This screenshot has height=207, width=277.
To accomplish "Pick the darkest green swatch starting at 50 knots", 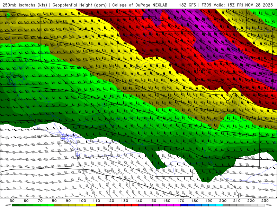I will coord(16,205).
